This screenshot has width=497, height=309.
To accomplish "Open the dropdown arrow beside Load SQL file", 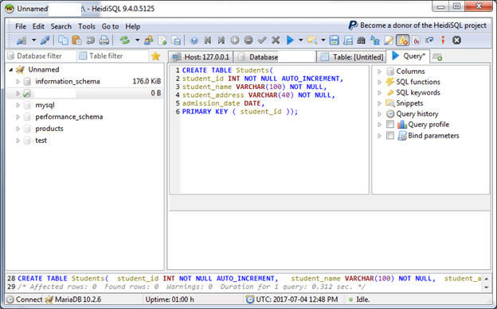I will click(323, 41).
